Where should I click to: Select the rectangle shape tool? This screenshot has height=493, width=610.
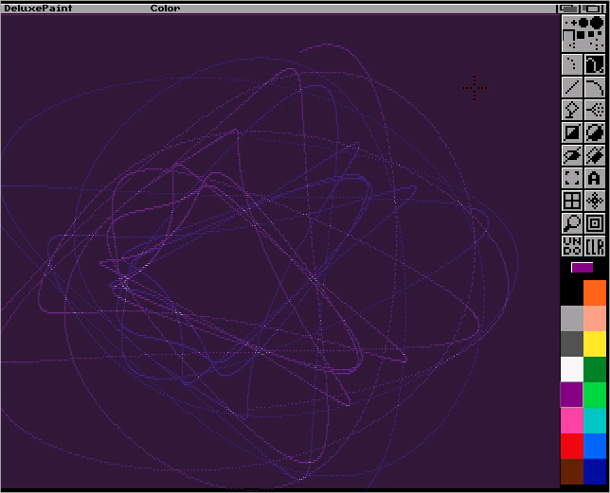click(x=572, y=132)
